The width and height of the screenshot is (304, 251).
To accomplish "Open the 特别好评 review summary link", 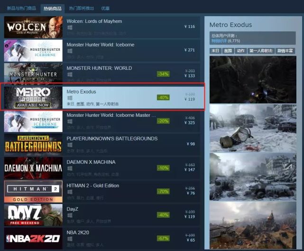I will (x=219, y=41).
